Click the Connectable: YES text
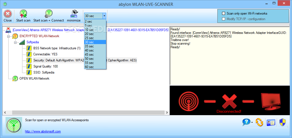Viewport: 292px width, 138px height. tap(45, 54)
